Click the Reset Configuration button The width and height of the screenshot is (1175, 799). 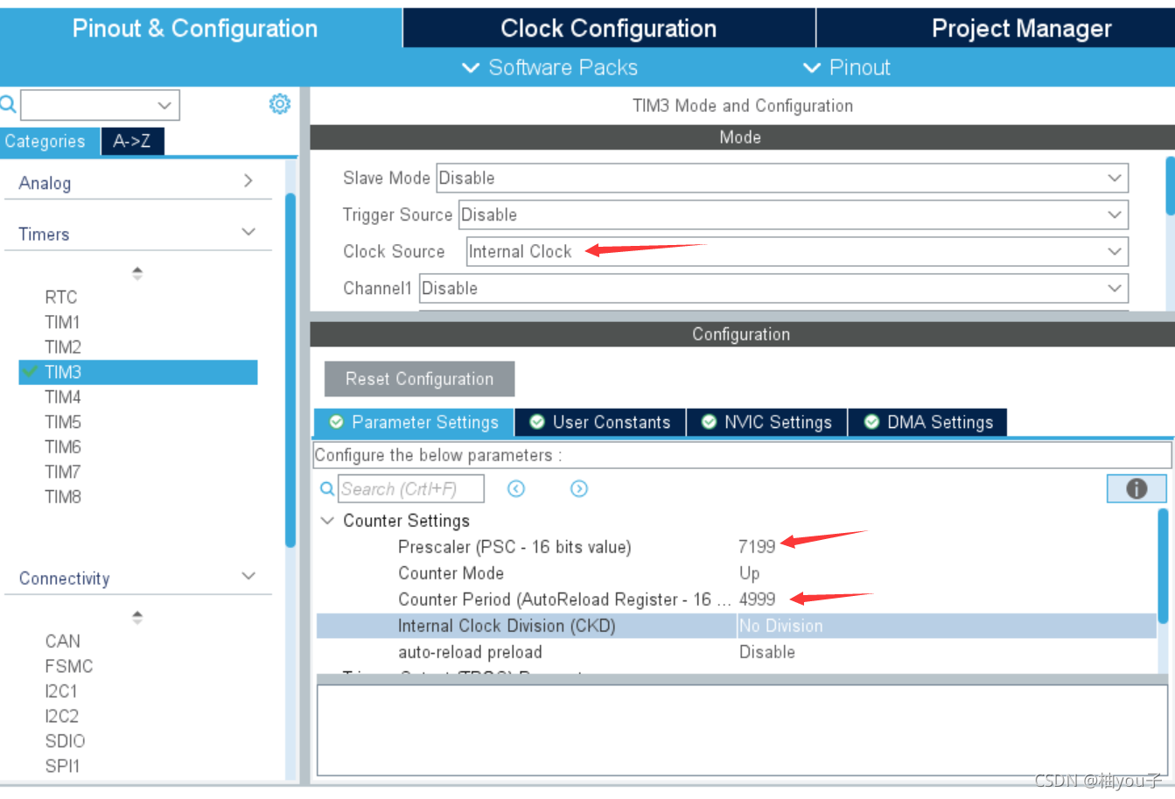[419, 379]
